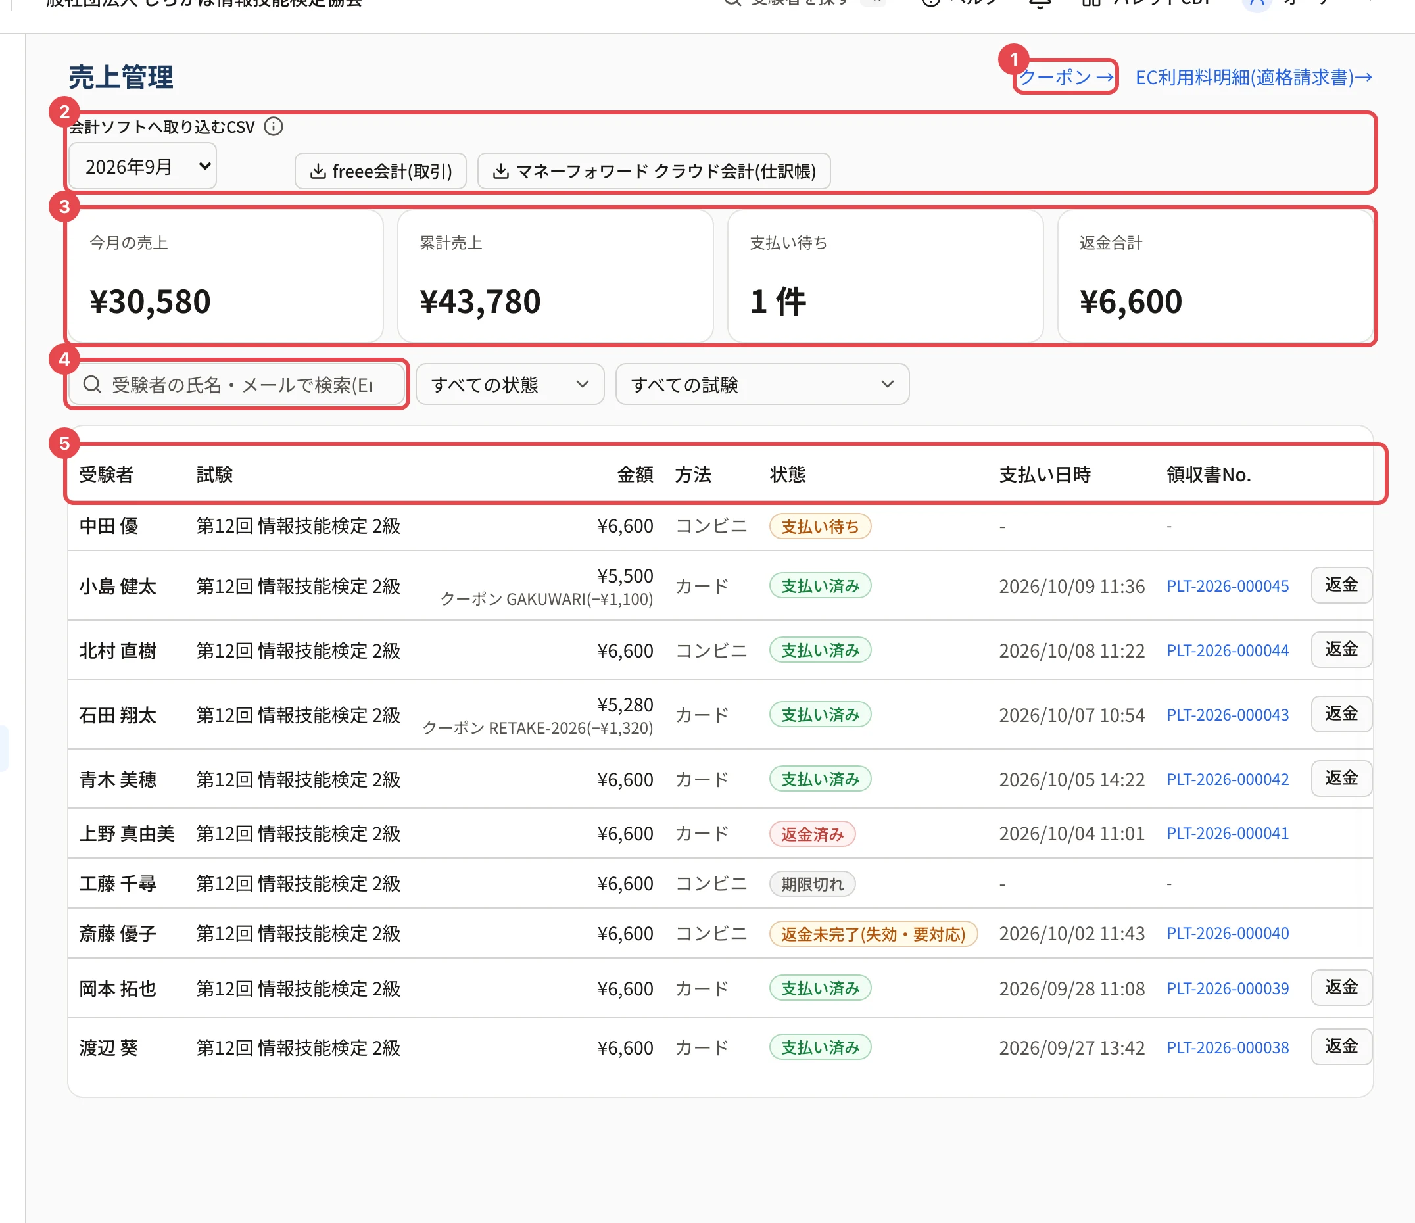The width and height of the screenshot is (1415, 1223).
Task: Click the 返金済み badge for 上野 真由美
Action: coord(812,834)
